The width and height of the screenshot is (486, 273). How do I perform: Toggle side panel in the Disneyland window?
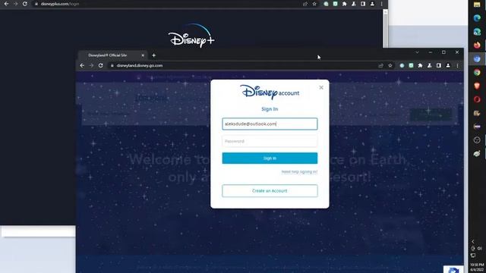(x=439, y=66)
